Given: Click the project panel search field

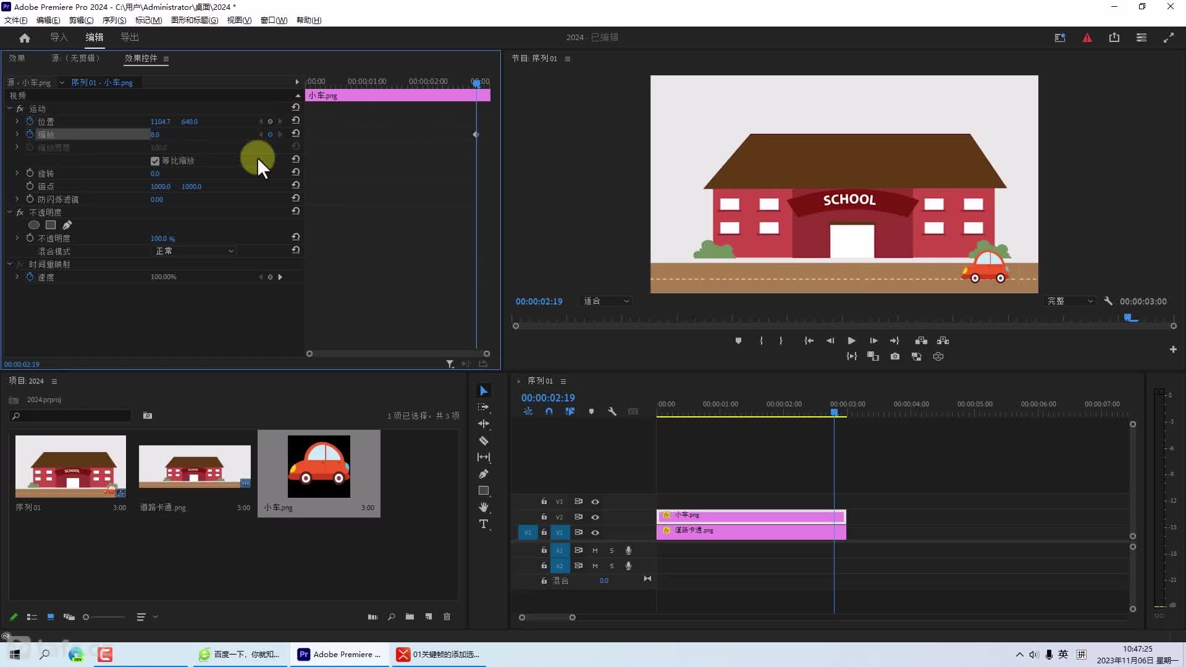Looking at the screenshot, I should (x=70, y=416).
